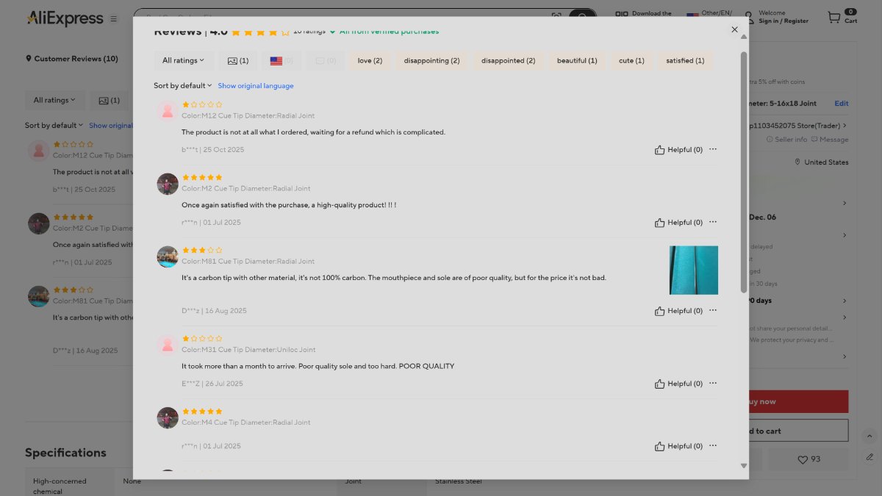Click the 'Show original language' link
Image resolution: width=882 pixels, height=496 pixels.
coord(255,86)
